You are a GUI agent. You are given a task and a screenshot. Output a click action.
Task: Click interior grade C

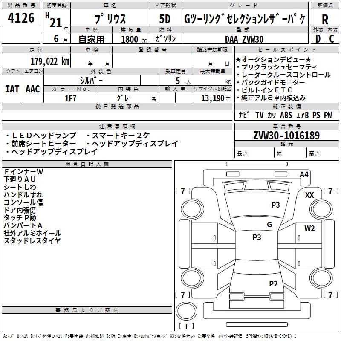332,39
